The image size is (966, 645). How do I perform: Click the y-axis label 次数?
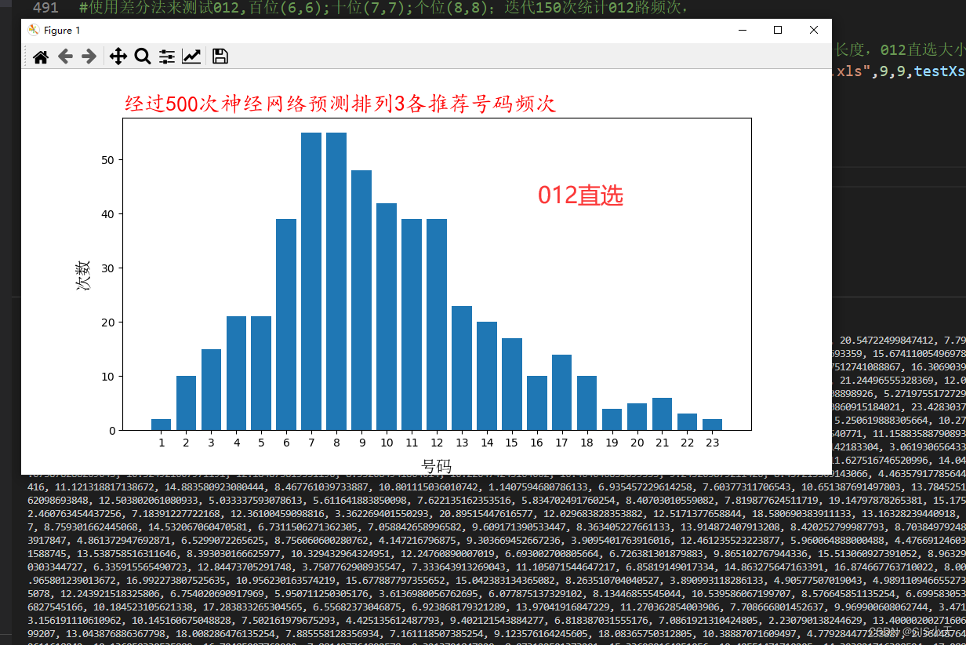pos(82,275)
